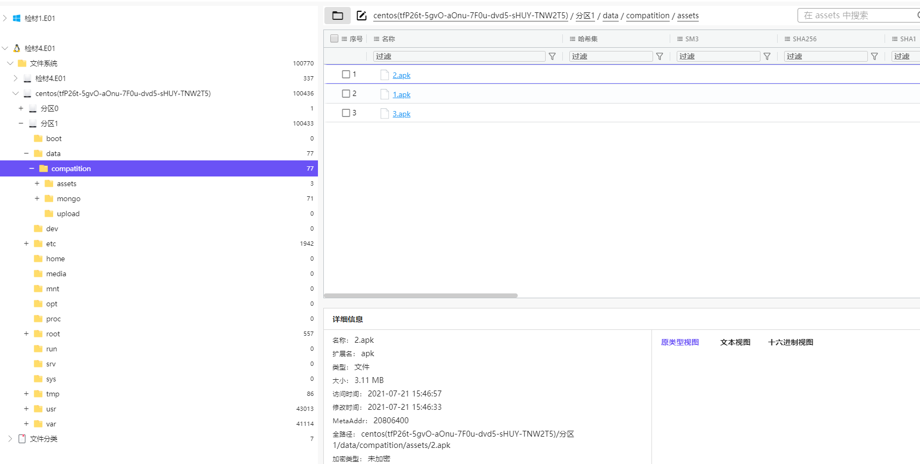Tick the checkbox for row 2 (1.apk)
This screenshot has width=920, height=464.
coord(346,94)
